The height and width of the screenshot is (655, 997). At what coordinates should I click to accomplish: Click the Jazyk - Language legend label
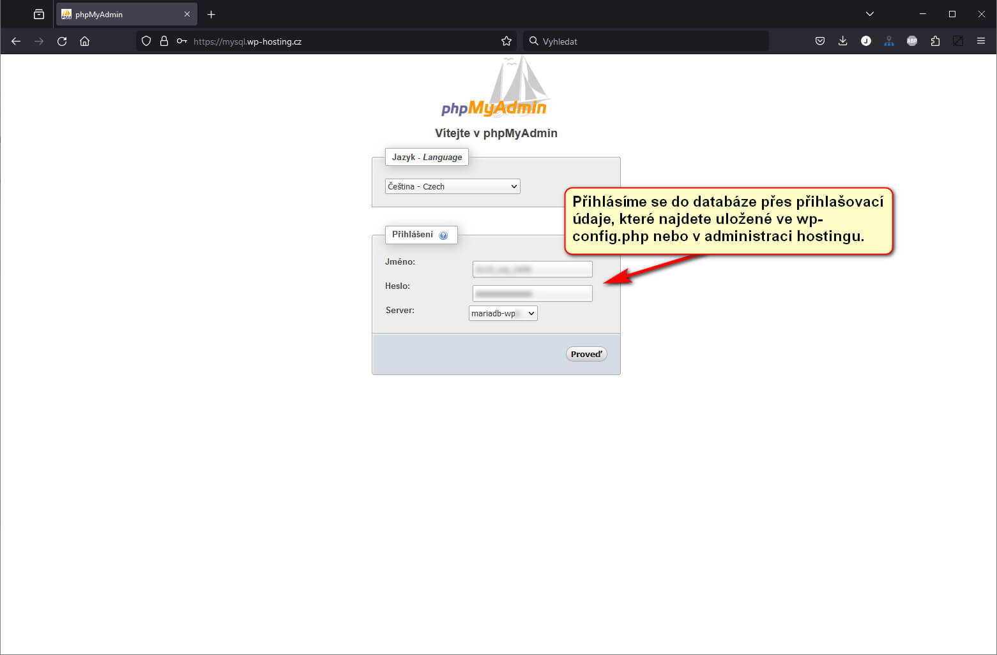point(427,157)
